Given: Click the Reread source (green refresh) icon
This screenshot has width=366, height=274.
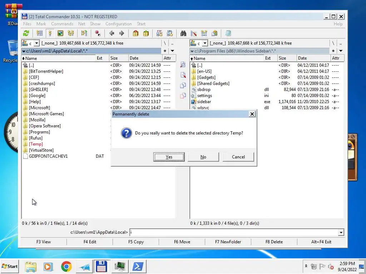Looking at the screenshot, I should pyautogui.click(x=26, y=33).
